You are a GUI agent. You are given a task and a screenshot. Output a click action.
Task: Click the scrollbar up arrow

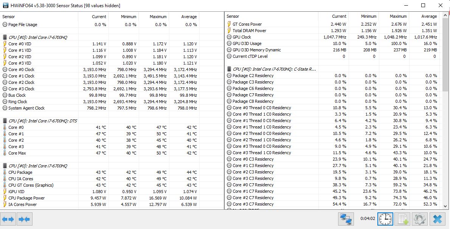click(x=445, y=15)
